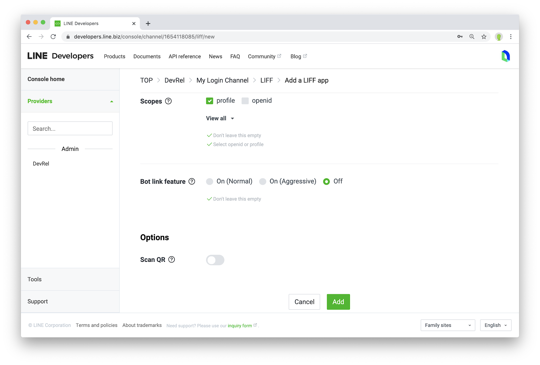Screen dimensions: 540x365
Task: Reload the page with the refresh icon
Action: [x=53, y=37]
